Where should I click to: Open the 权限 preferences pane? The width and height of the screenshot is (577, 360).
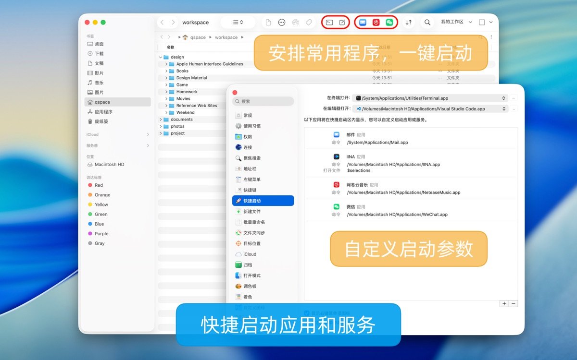[x=247, y=137]
